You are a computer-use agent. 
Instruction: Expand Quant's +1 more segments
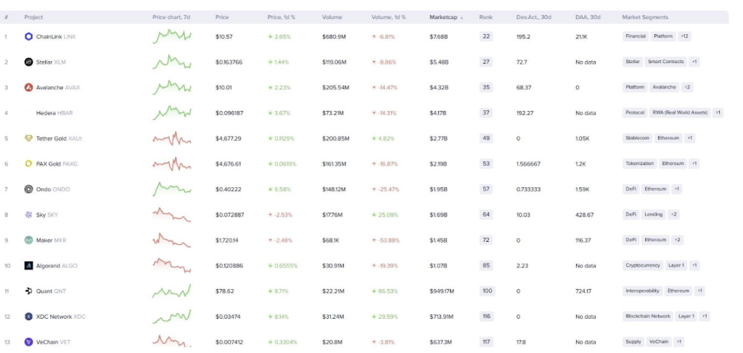point(699,291)
